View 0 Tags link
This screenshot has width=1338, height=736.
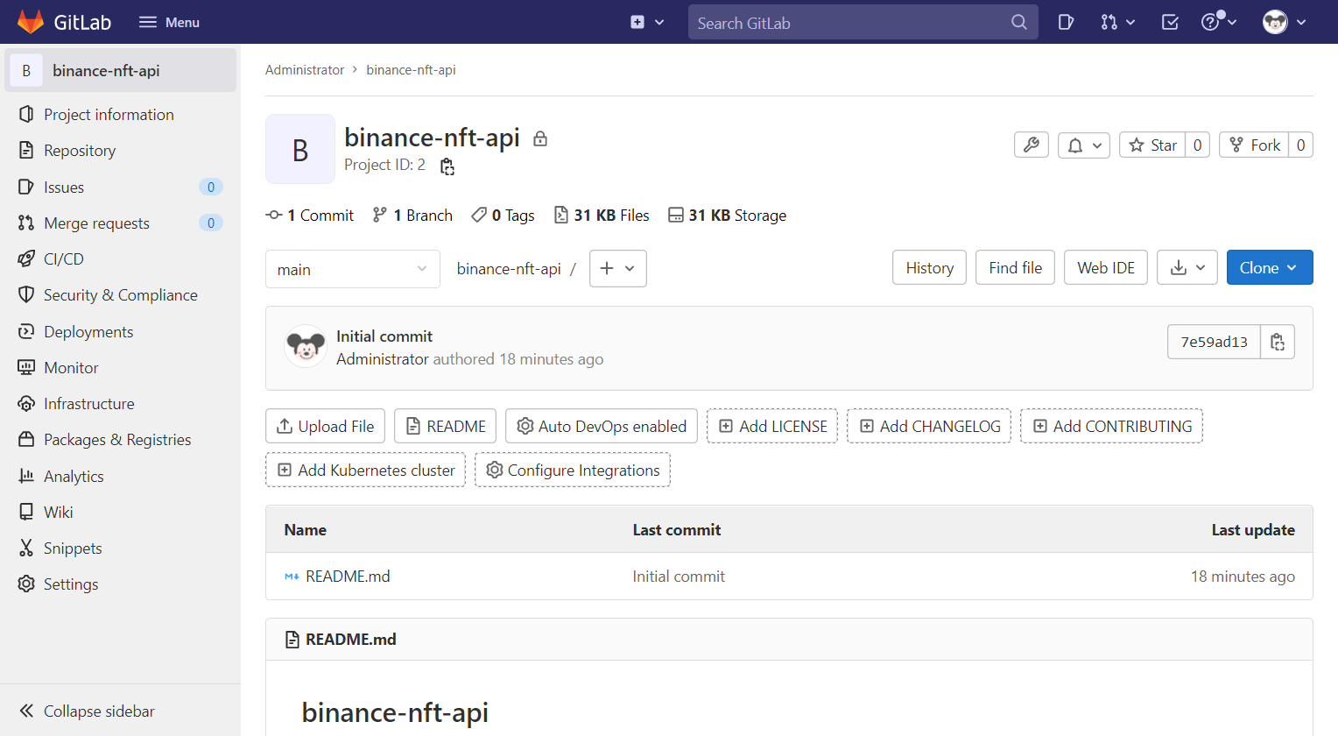[x=503, y=216]
